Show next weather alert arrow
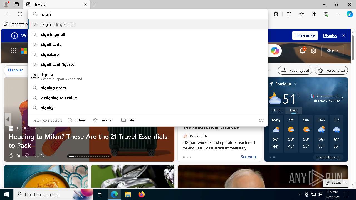 click(342, 98)
